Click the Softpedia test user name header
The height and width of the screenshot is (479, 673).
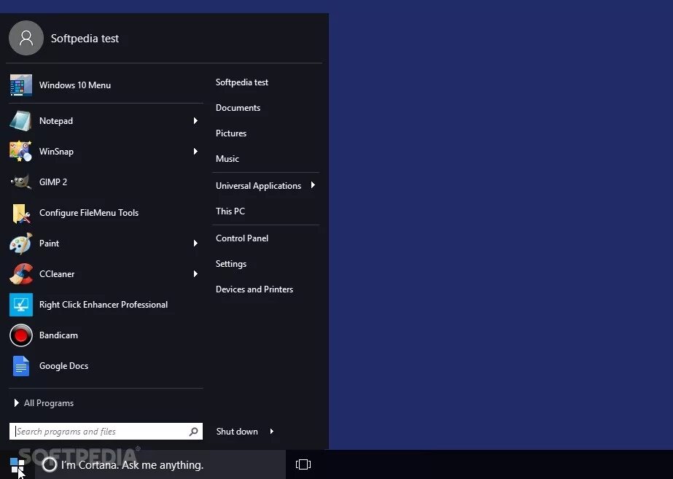85,39
